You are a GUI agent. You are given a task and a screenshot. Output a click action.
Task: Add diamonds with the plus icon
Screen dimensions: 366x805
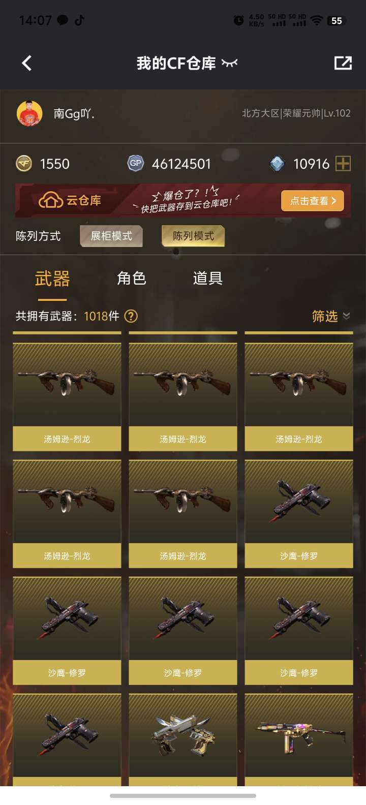click(x=344, y=164)
